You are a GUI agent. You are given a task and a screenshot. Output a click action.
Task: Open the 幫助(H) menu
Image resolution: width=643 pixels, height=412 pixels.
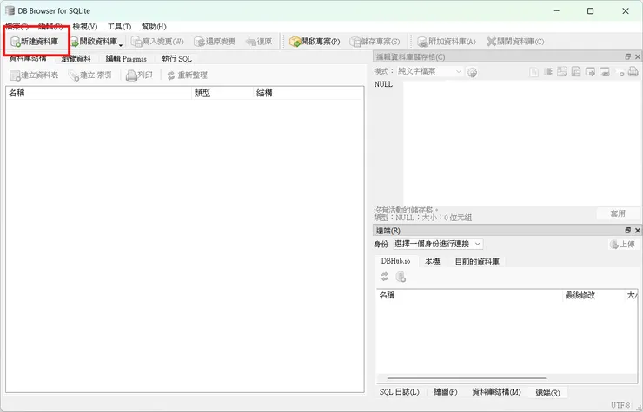click(x=154, y=27)
